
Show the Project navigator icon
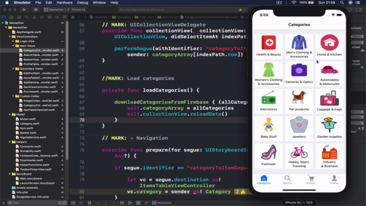pyautogui.click(x=4, y=17)
